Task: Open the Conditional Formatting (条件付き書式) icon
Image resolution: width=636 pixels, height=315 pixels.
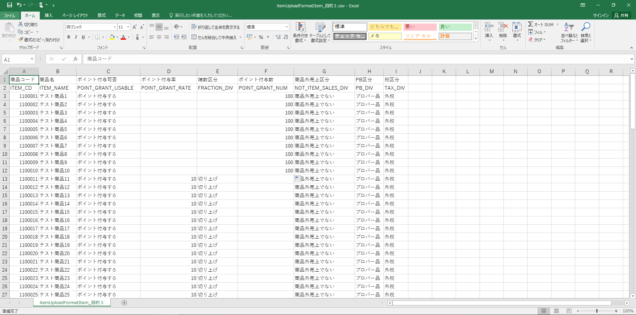Action: [300, 28]
